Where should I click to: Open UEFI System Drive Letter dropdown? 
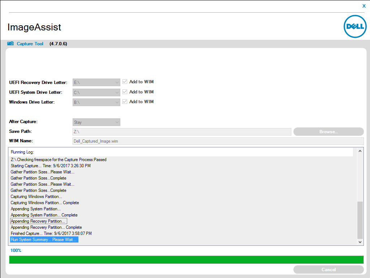pyautogui.click(x=96, y=92)
